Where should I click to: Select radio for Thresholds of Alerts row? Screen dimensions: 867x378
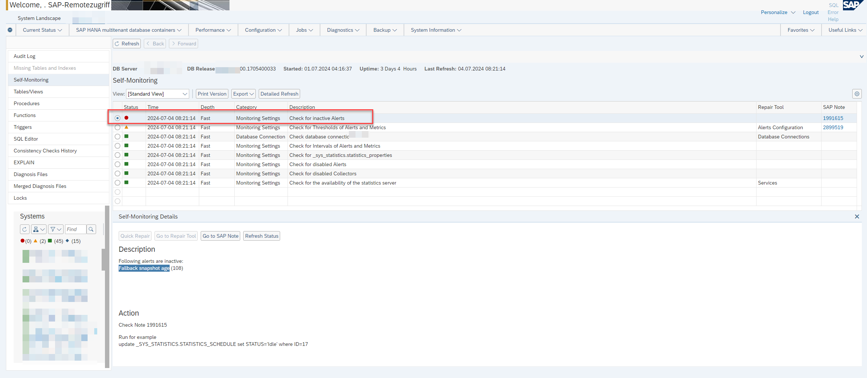coord(118,127)
